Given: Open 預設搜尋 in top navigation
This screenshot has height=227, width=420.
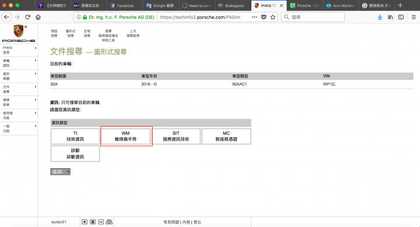Looking at the screenshot, I should (54, 33).
